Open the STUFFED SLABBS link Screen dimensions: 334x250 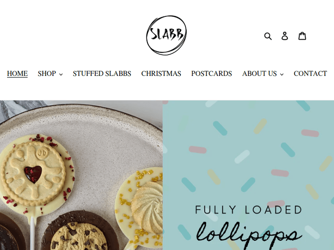coord(102,74)
